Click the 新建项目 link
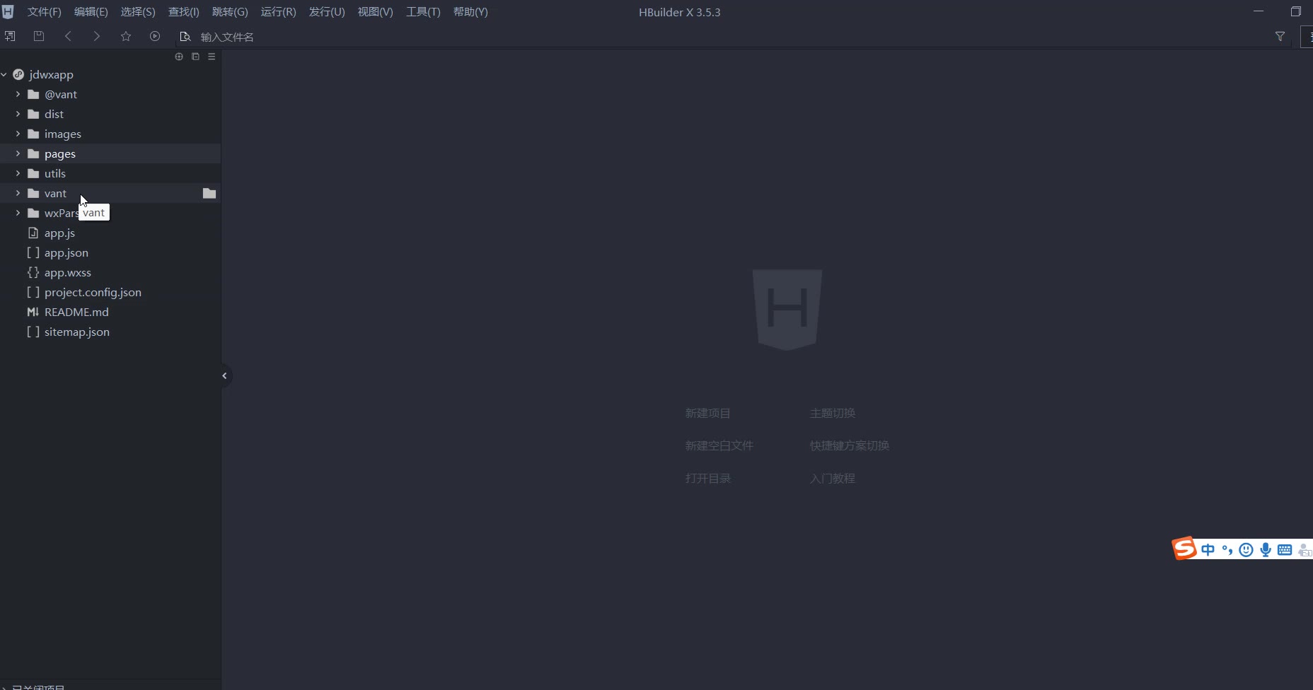Image resolution: width=1313 pixels, height=690 pixels. tap(707, 413)
